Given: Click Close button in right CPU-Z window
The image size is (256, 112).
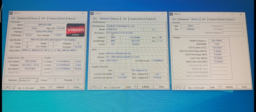Looking at the screenshot, I should [244, 87].
